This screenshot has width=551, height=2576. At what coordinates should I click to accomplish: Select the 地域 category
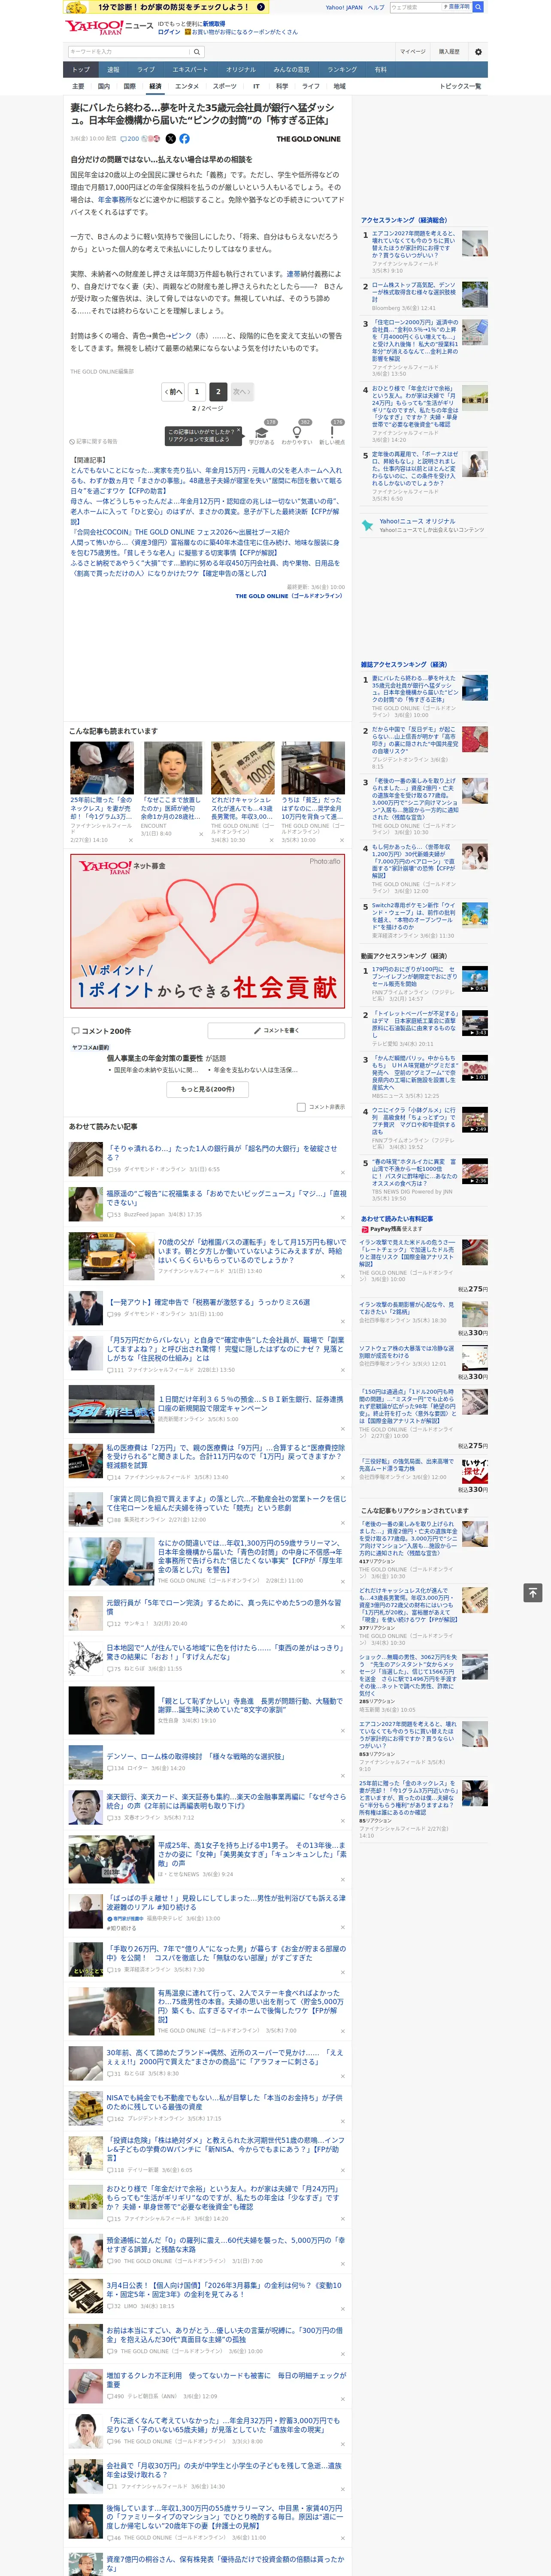pyautogui.click(x=339, y=86)
